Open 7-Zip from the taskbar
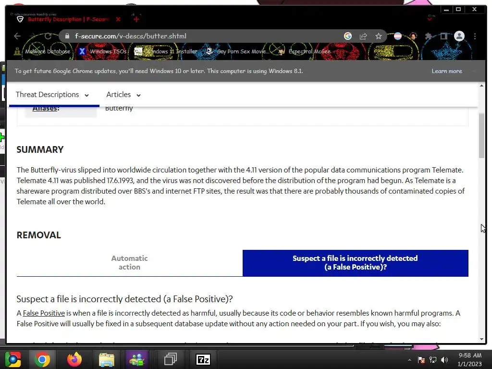492x369 pixels. tap(203, 359)
